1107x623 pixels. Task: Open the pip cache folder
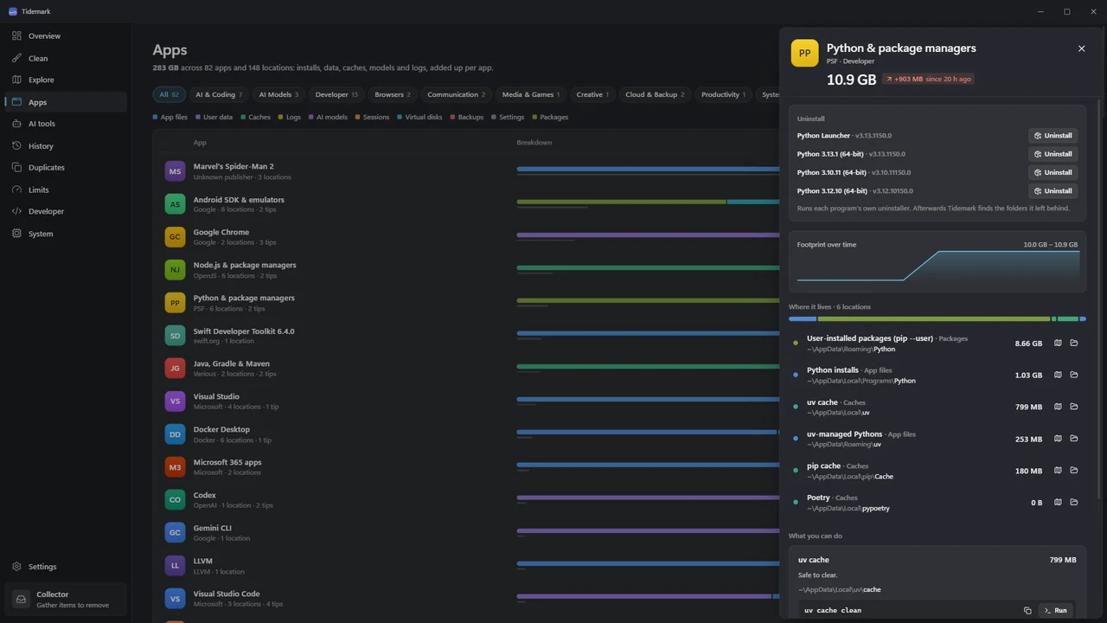1074,471
